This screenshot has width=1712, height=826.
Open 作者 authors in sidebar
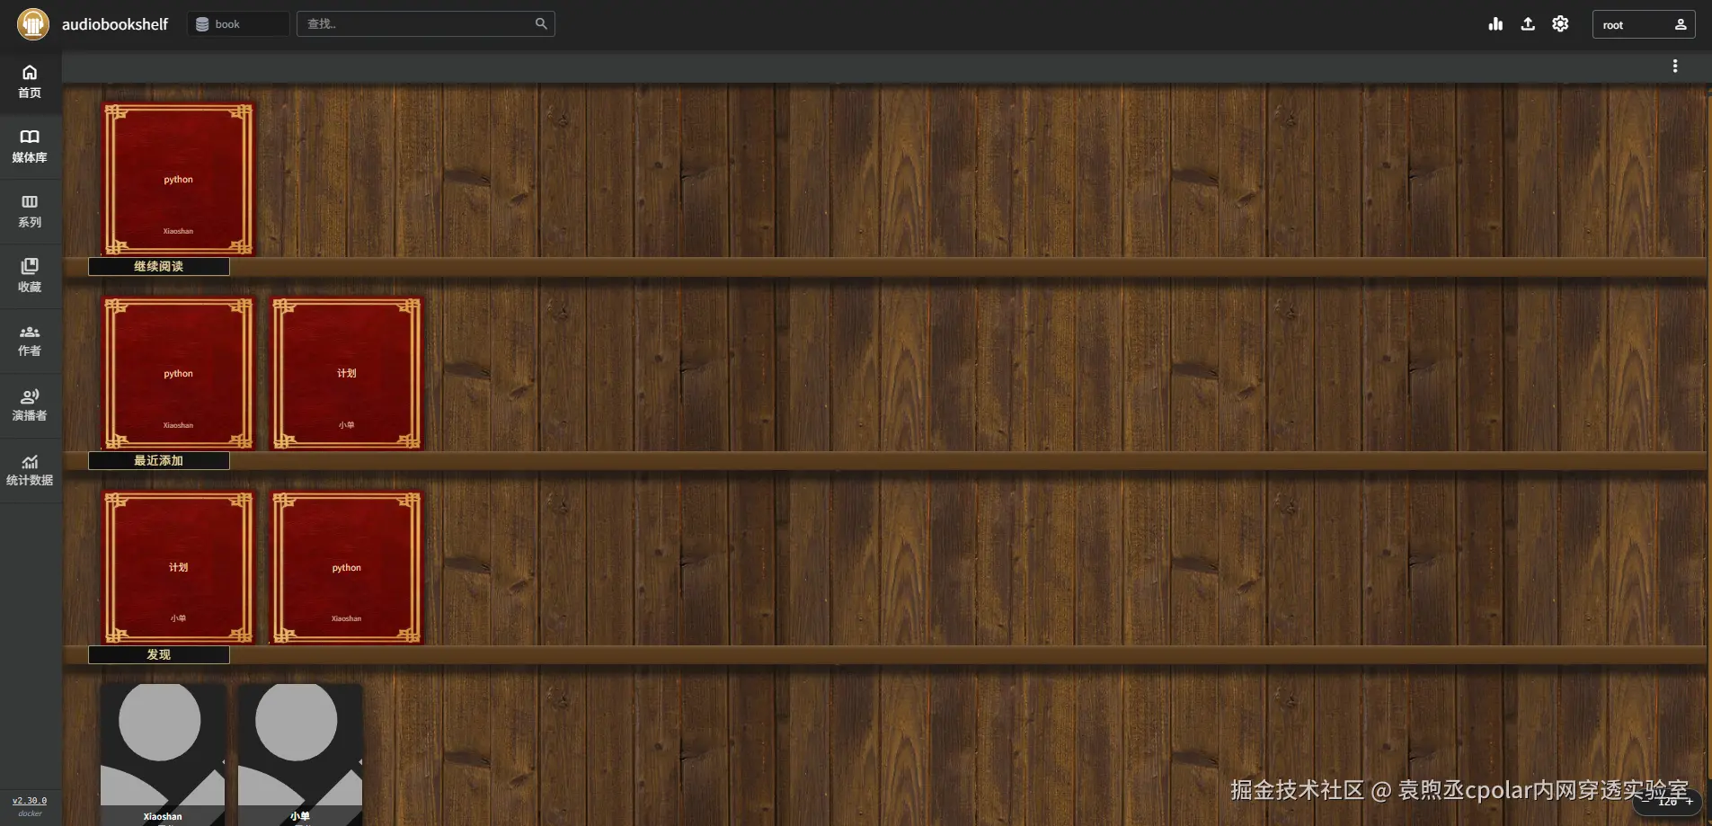point(30,341)
